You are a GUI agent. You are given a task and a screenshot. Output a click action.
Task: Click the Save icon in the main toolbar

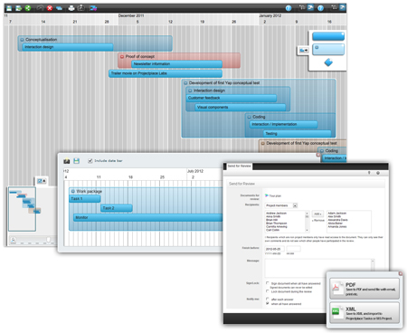pos(9,8)
